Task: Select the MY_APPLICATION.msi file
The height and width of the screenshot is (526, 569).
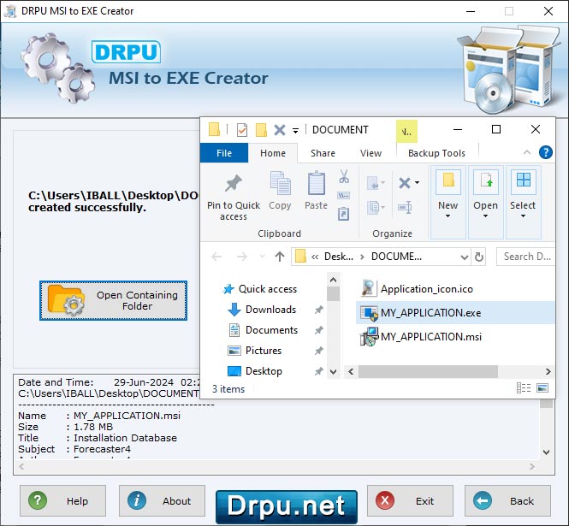Action: click(x=421, y=337)
